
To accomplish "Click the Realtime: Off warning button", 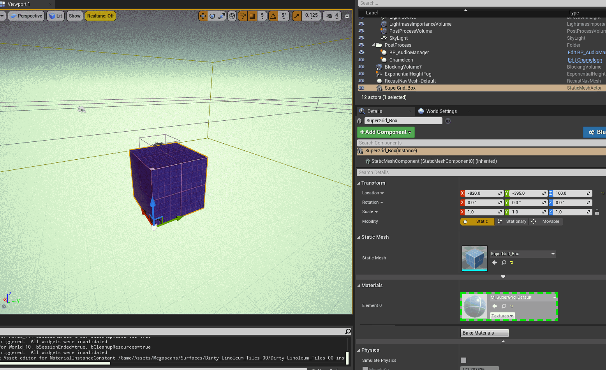I will coord(100,16).
